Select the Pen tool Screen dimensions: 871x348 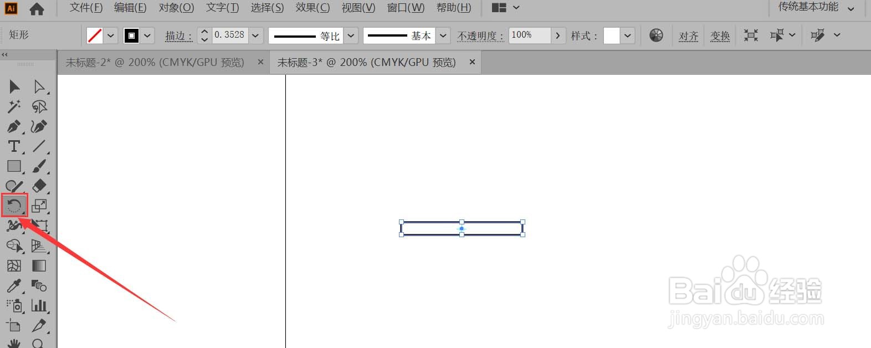(14, 126)
